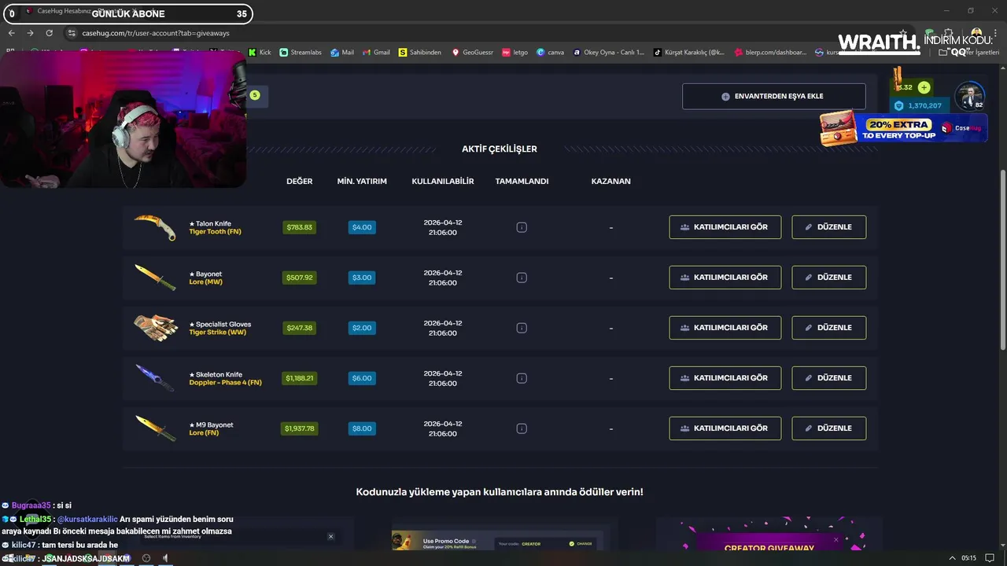Click ENVANTERDEN EŞYA EKLE button
Image resolution: width=1007 pixels, height=566 pixels.
coord(774,97)
